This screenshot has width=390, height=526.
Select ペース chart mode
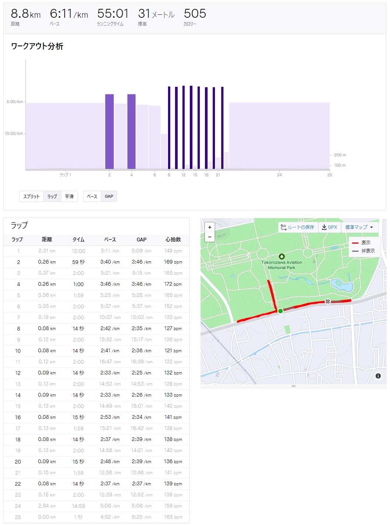92,196
